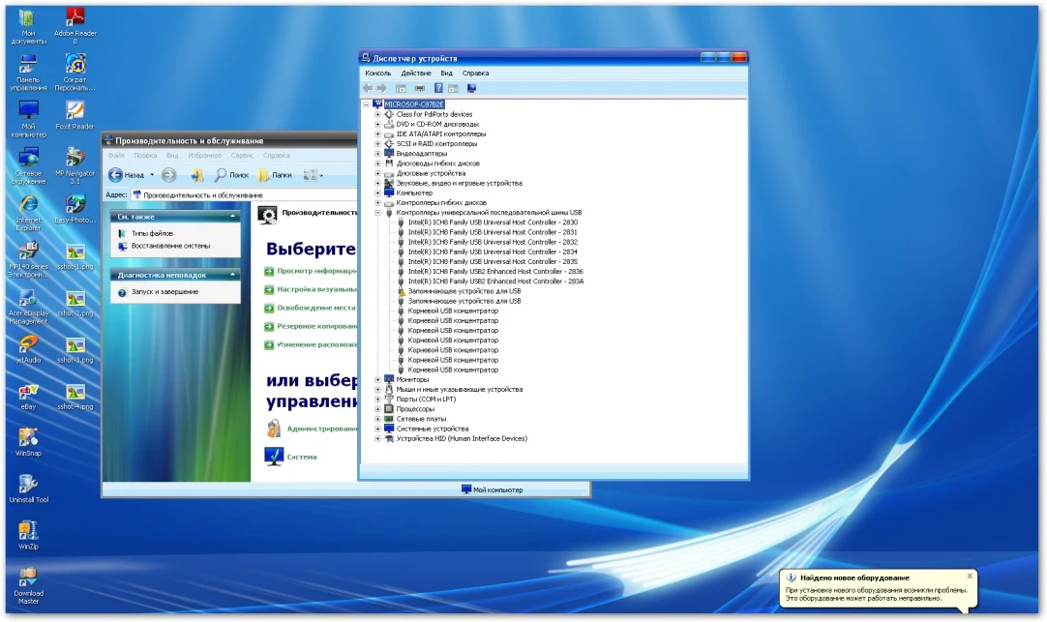Image resolution: width=1047 pixels, height=622 pixels.
Task: Select Foxit Reader desktop icon
Action: pyautogui.click(x=75, y=115)
